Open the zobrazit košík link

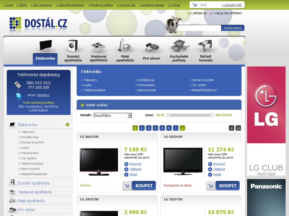tap(232, 5)
